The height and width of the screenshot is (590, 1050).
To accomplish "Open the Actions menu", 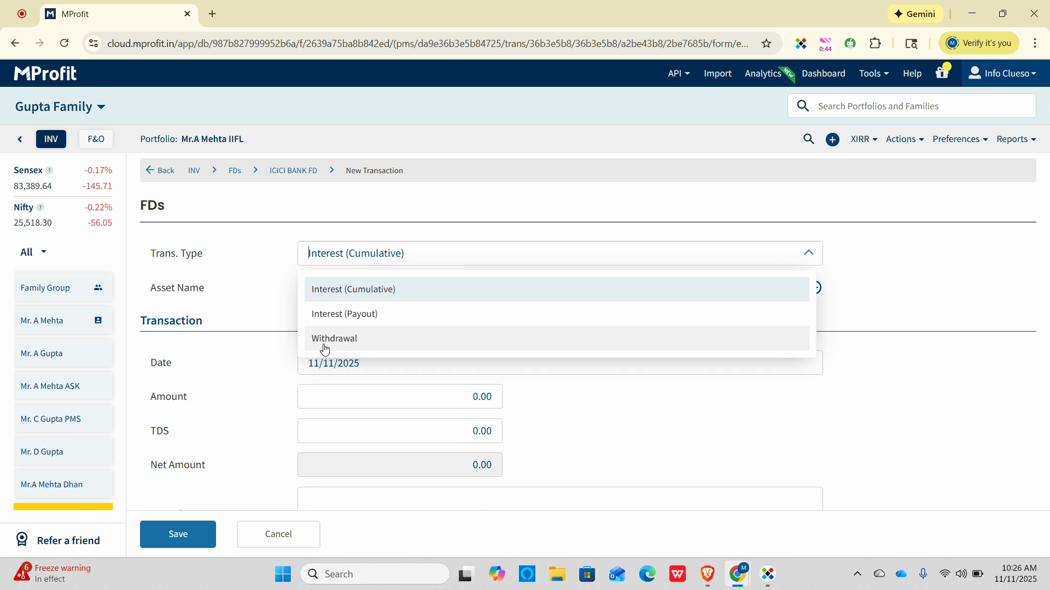I will (904, 139).
